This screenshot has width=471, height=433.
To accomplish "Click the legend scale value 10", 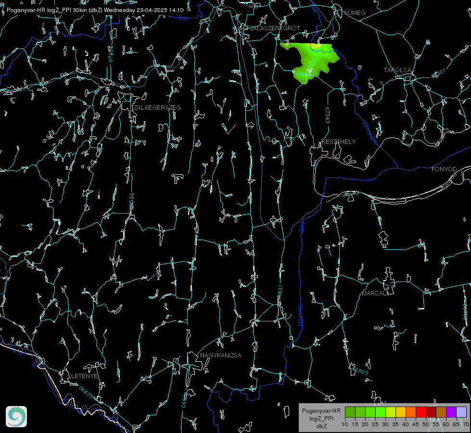I will point(345,424).
